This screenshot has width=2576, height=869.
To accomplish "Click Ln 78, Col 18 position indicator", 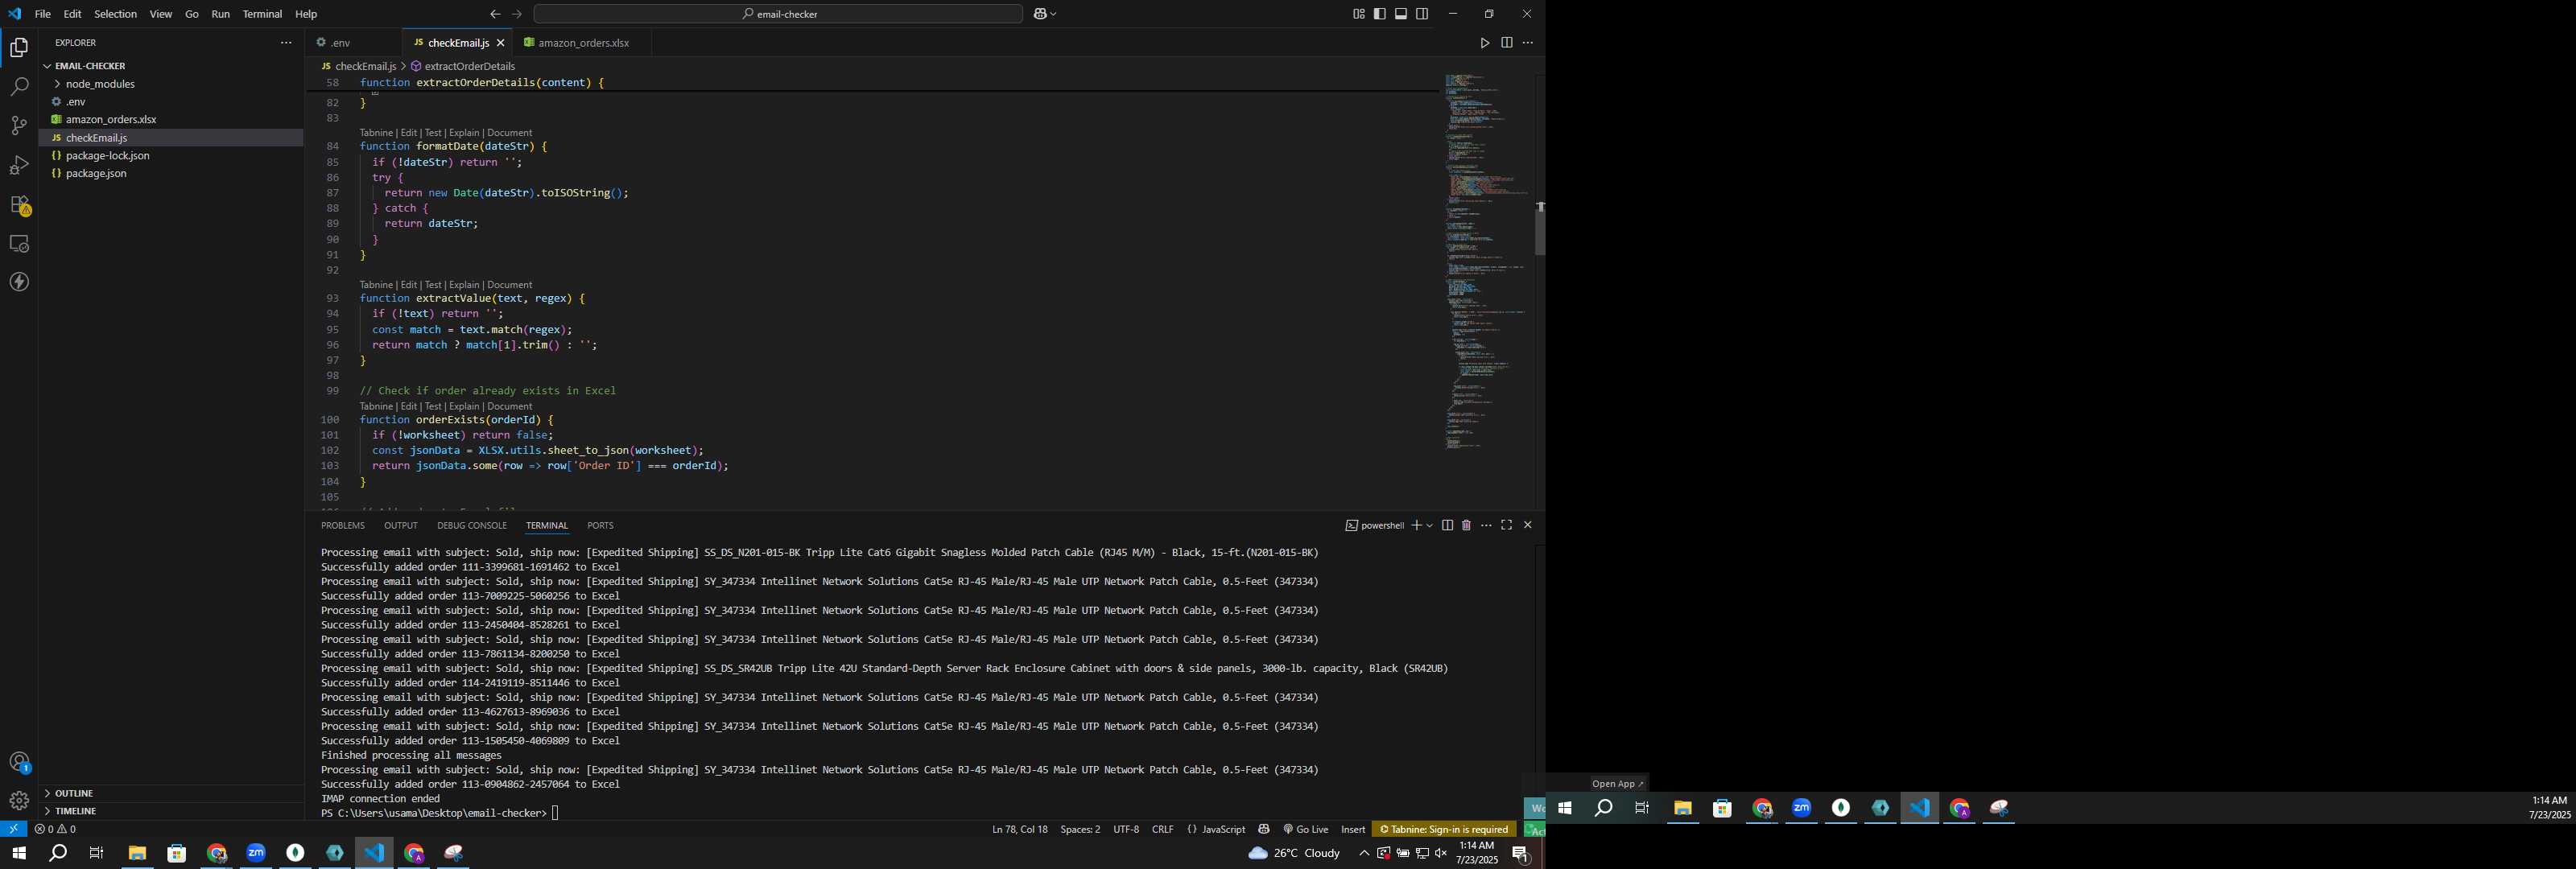I will 1020,829.
